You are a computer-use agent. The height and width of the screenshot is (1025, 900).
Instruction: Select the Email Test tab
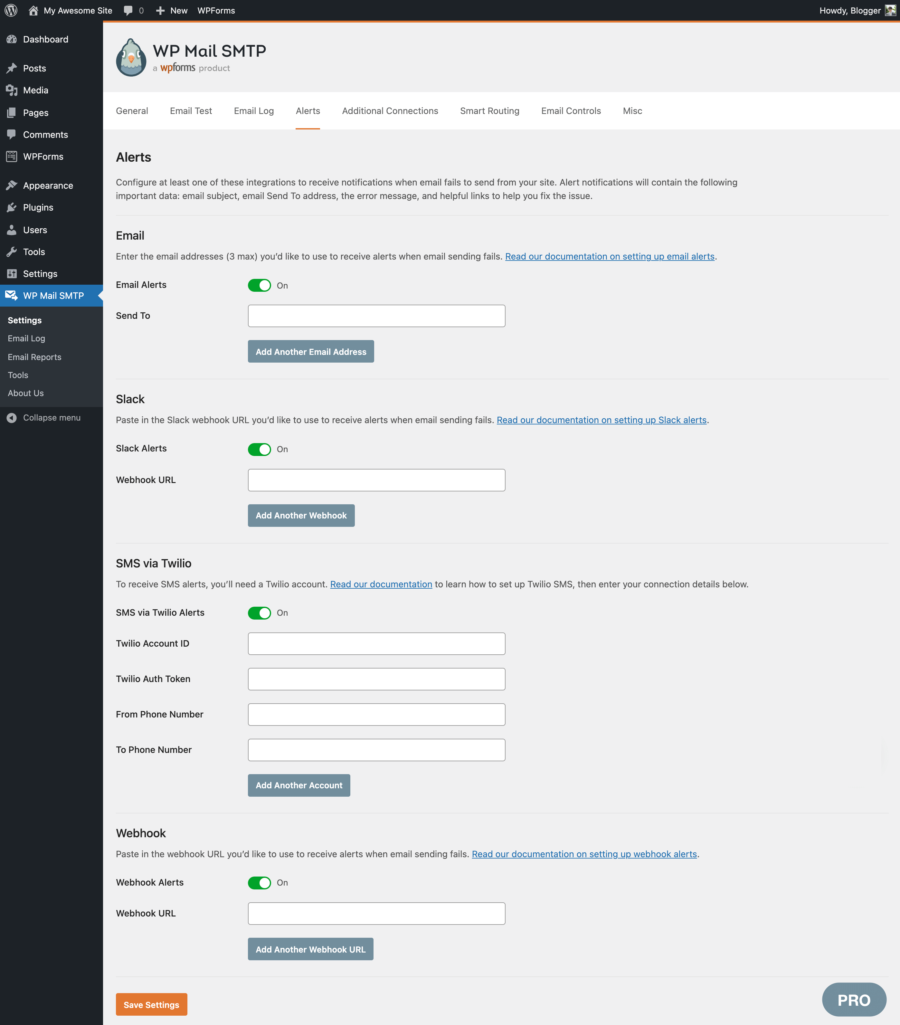point(190,111)
